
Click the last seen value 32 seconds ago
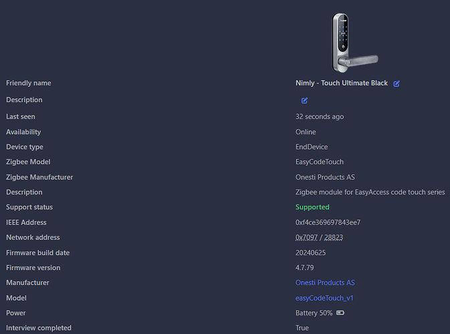pos(320,116)
